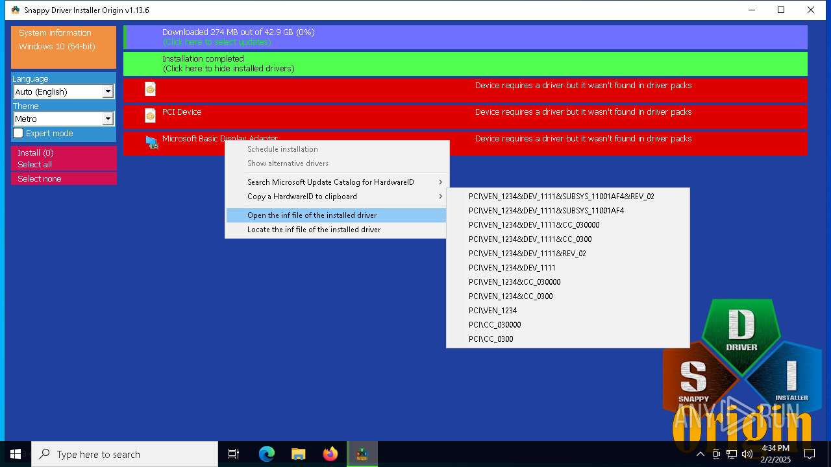Screen dimensions: 831x467
Task: Click the Type here to search box
Action: click(125, 454)
